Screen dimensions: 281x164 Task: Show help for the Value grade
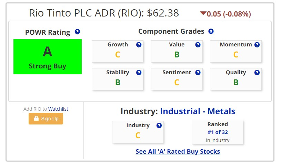pyautogui.click(x=198, y=45)
